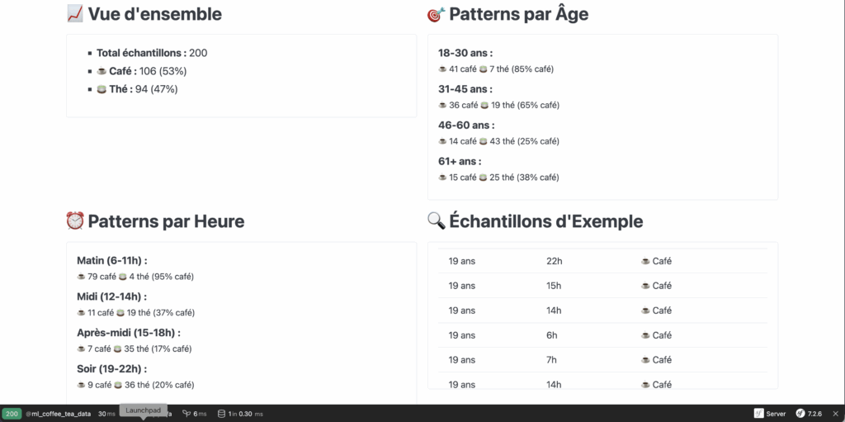Click the Midi (12-14h) label
The width and height of the screenshot is (845, 422).
click(112, 296)
